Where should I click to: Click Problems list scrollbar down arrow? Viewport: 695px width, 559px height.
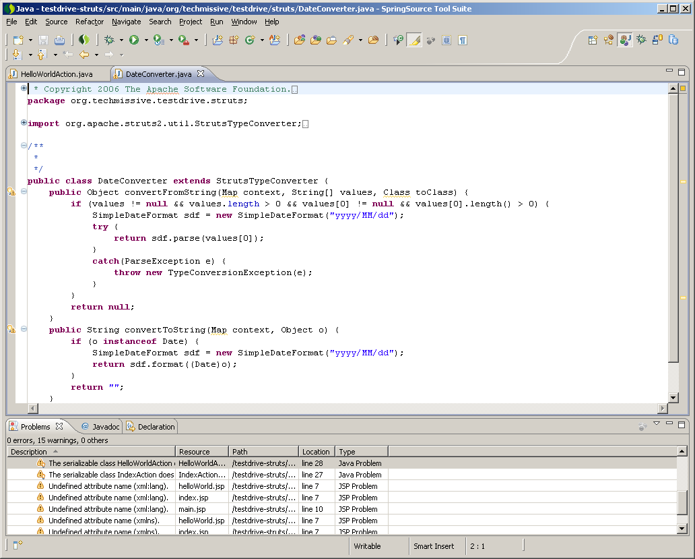(x=682, y=529)
